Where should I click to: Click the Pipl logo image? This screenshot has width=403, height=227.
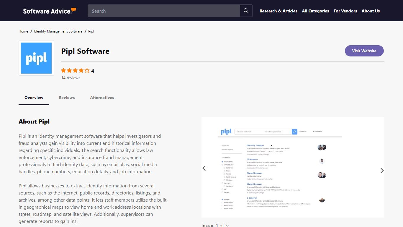[x=36, y=58]
